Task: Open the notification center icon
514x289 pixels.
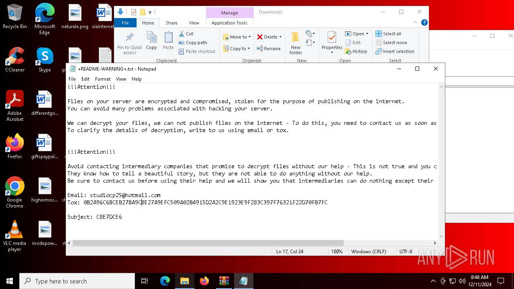Action: point(501,281)
